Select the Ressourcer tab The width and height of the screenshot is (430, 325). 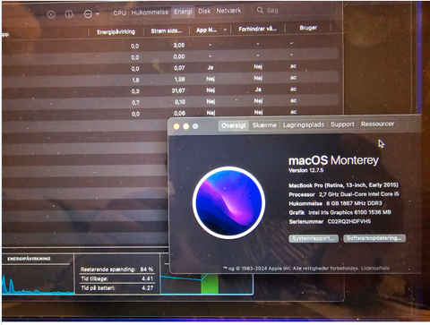[x=377, y=124]
